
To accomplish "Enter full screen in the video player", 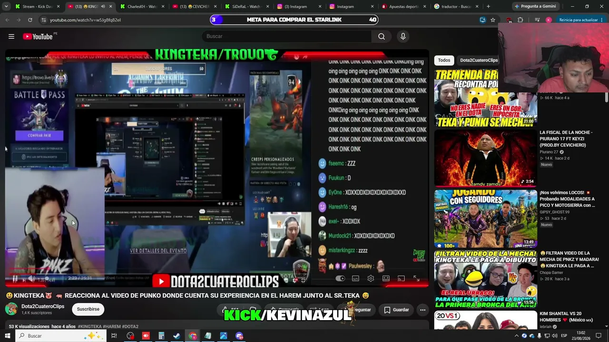I will click(416, 279).
